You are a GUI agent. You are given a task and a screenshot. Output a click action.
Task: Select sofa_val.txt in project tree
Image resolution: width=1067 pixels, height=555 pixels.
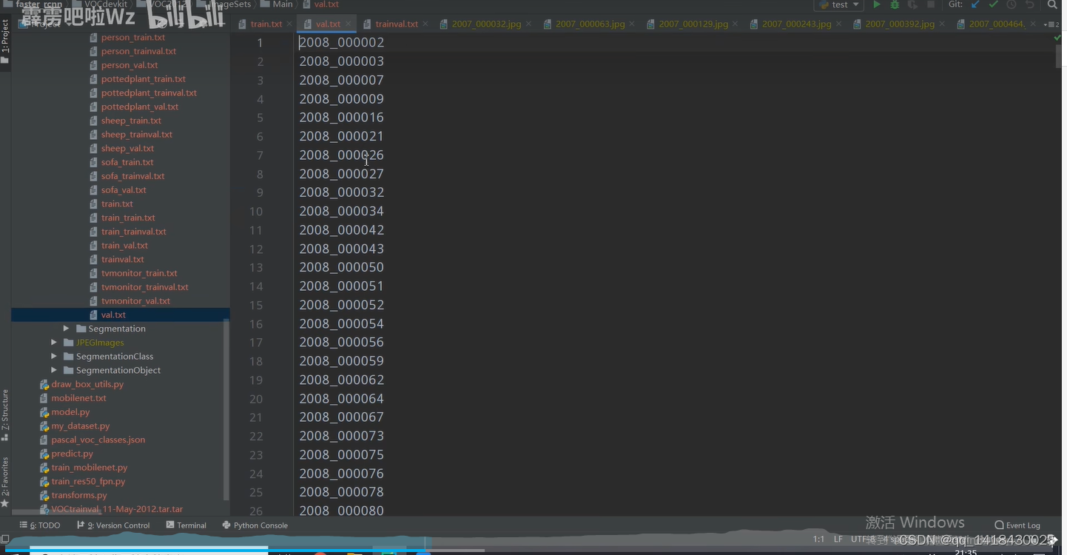click(124, 190)
